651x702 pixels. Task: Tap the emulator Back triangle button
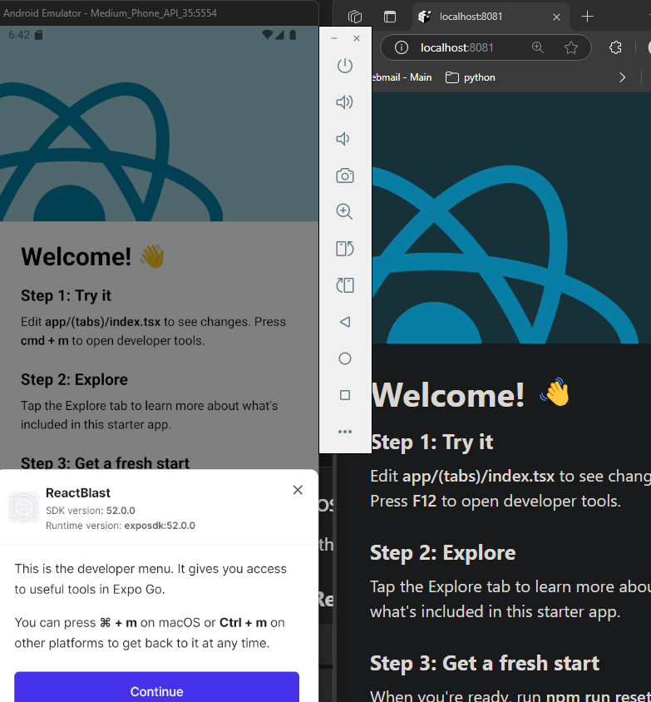(x=344, y=322)
